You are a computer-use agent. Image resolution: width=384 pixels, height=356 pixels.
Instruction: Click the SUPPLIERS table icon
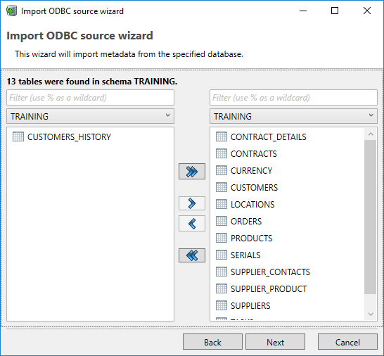tap(222, 305)
